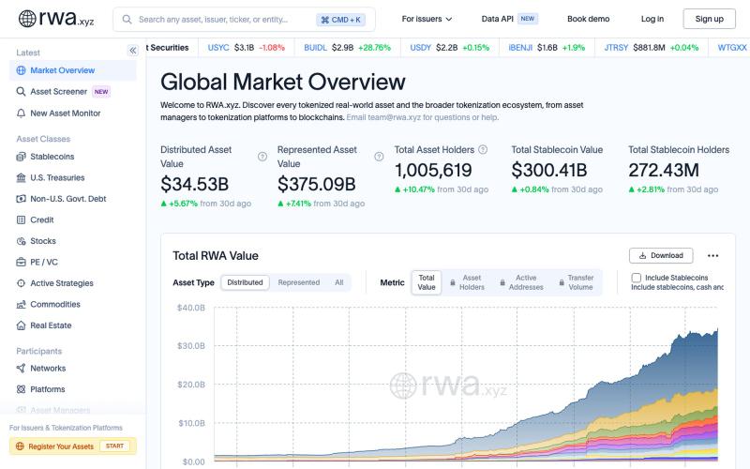
Task: Click the lock icon on Asset Holders
Action: [453, 282]
